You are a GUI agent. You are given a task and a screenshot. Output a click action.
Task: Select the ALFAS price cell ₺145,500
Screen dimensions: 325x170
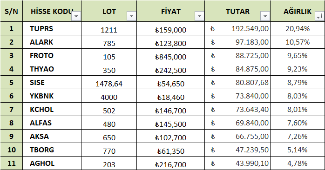[x=170, y=123]
